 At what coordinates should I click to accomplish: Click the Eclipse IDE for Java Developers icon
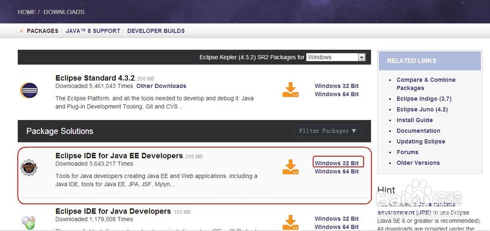pyautogui.click(x=28, y=222)
